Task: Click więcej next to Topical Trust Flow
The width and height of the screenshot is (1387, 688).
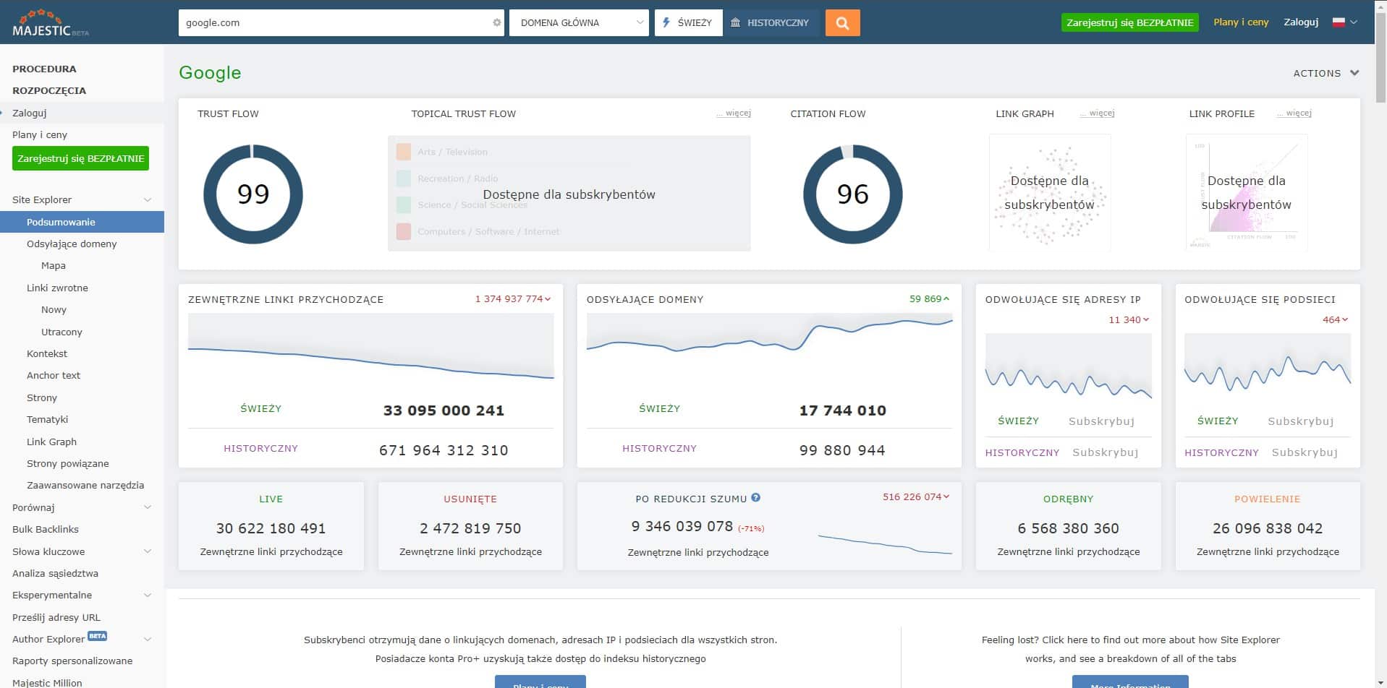Action: 734,113
